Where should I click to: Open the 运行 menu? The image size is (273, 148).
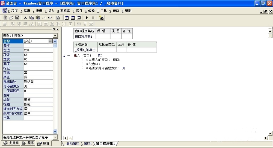coord(77,11)
